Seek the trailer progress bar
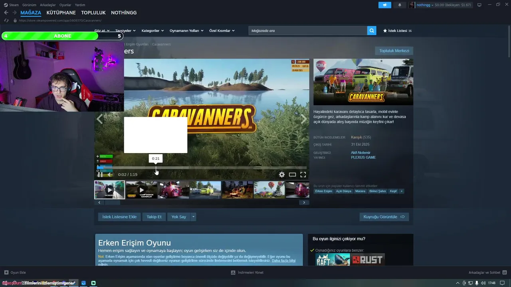 click(x=202, y=168)
